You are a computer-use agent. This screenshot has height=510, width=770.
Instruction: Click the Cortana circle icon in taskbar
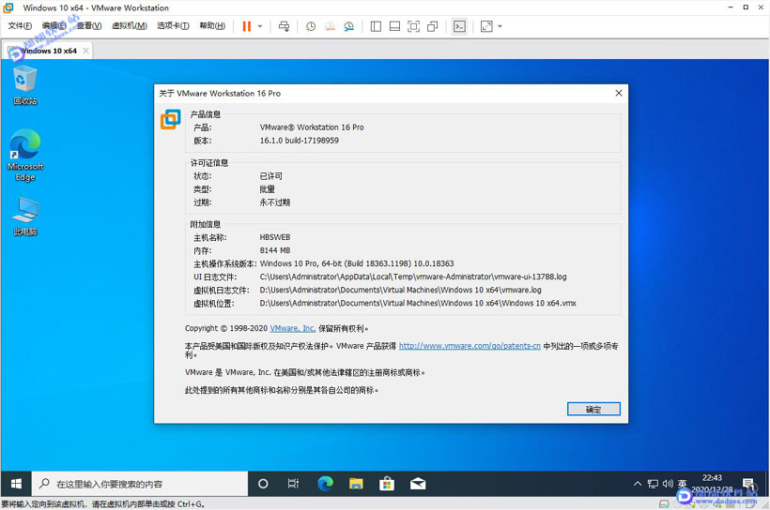point(263,484)
